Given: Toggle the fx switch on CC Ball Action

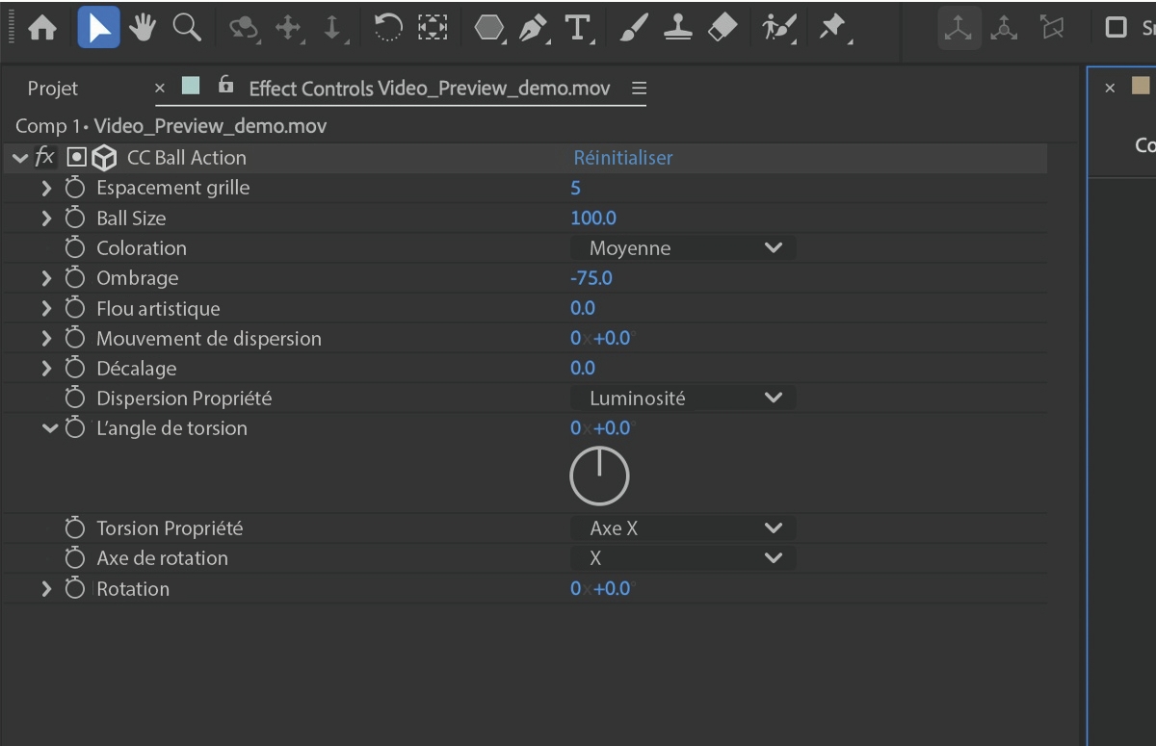Looking at the screenshot, I should pos(44,157).
